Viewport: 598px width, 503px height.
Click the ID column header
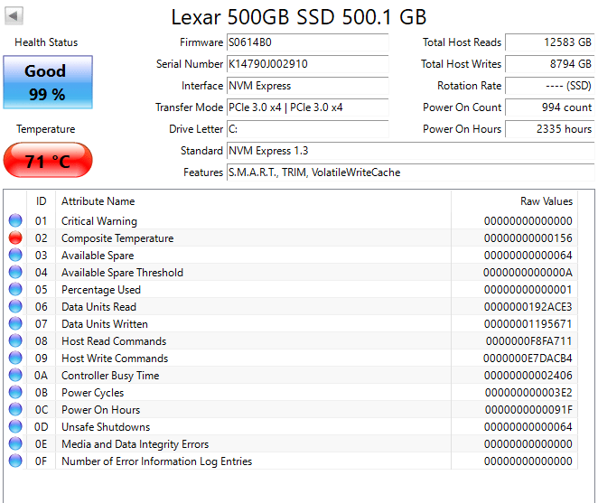point(42,201)
